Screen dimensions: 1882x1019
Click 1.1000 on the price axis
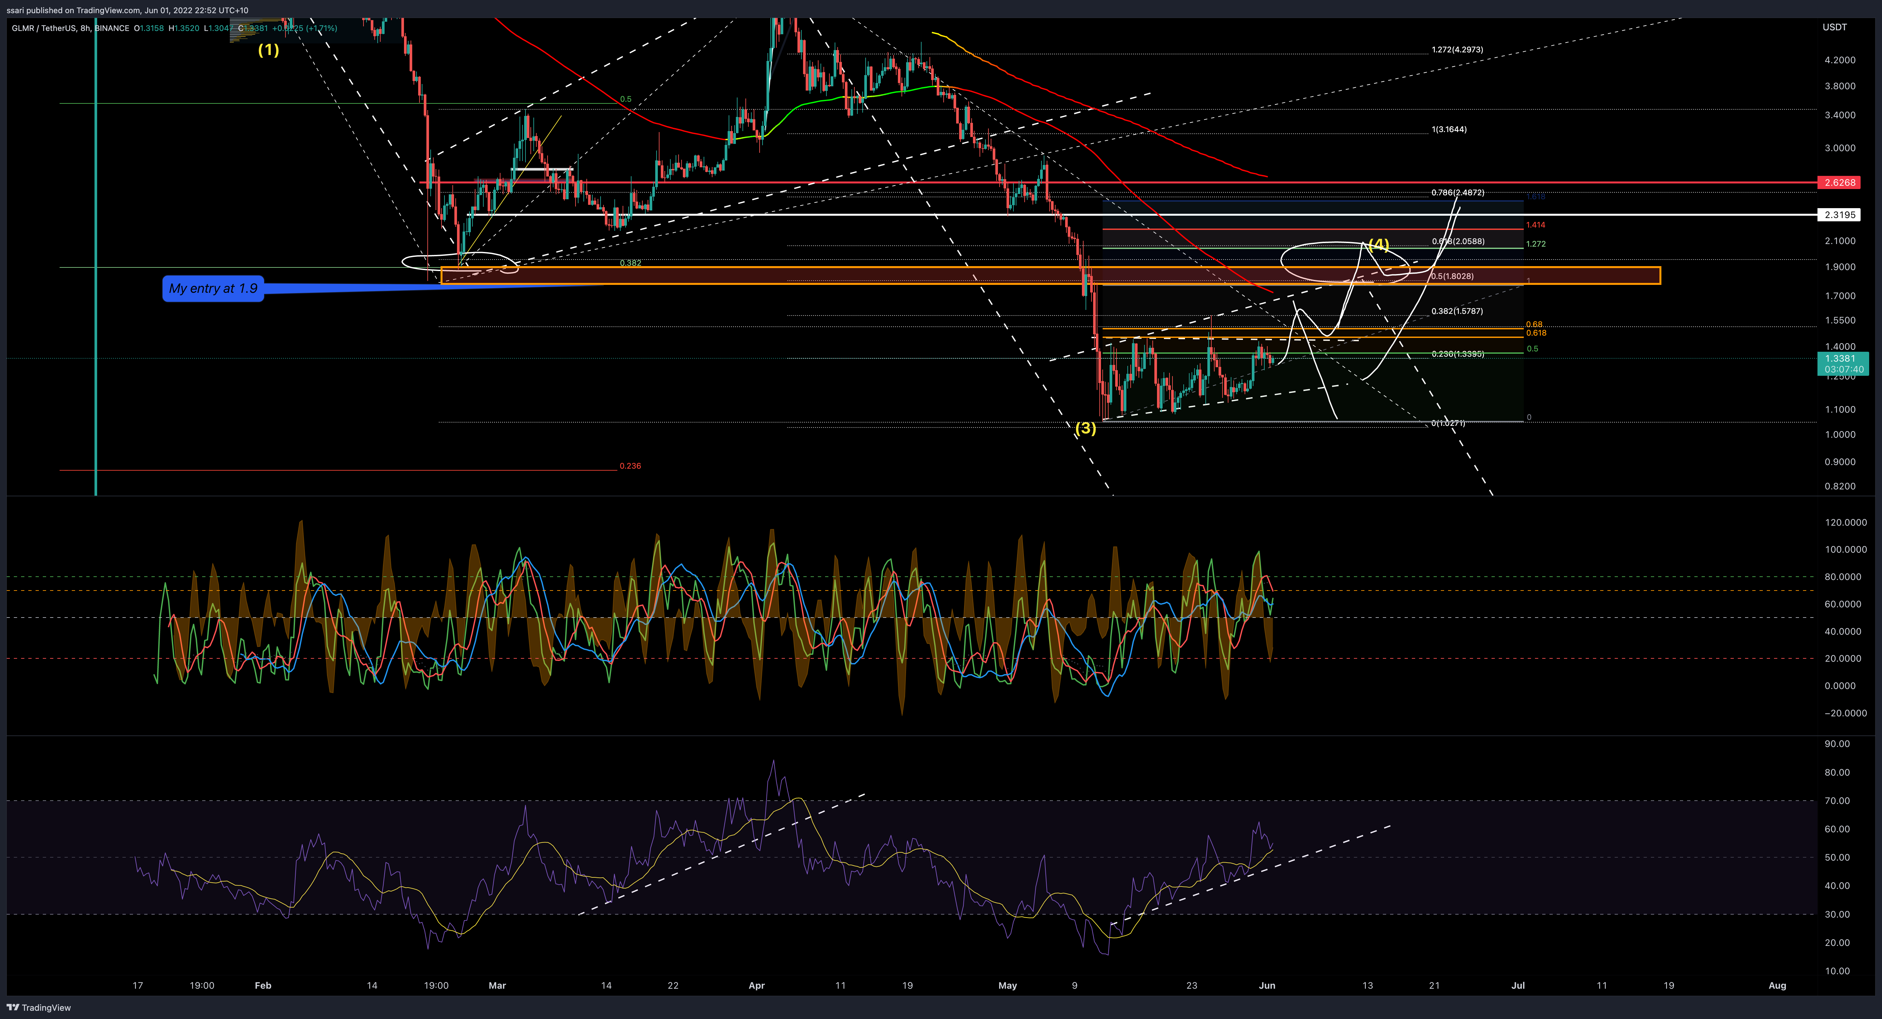click(1840, 410)
